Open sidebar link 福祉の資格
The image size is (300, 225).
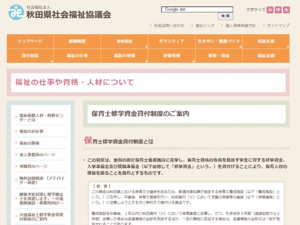29,143
